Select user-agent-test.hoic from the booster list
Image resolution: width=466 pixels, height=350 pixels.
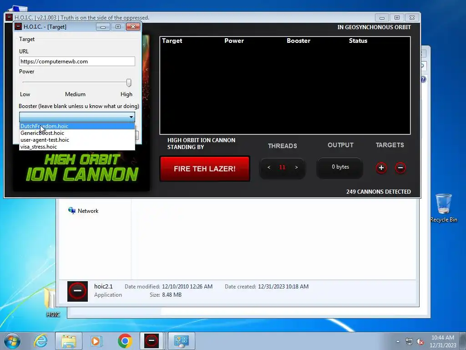tap(77, 140)
